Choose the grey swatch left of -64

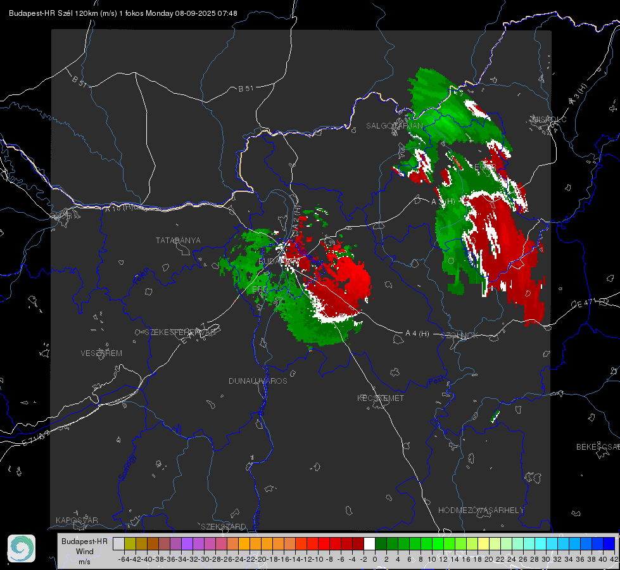[118, 544]
